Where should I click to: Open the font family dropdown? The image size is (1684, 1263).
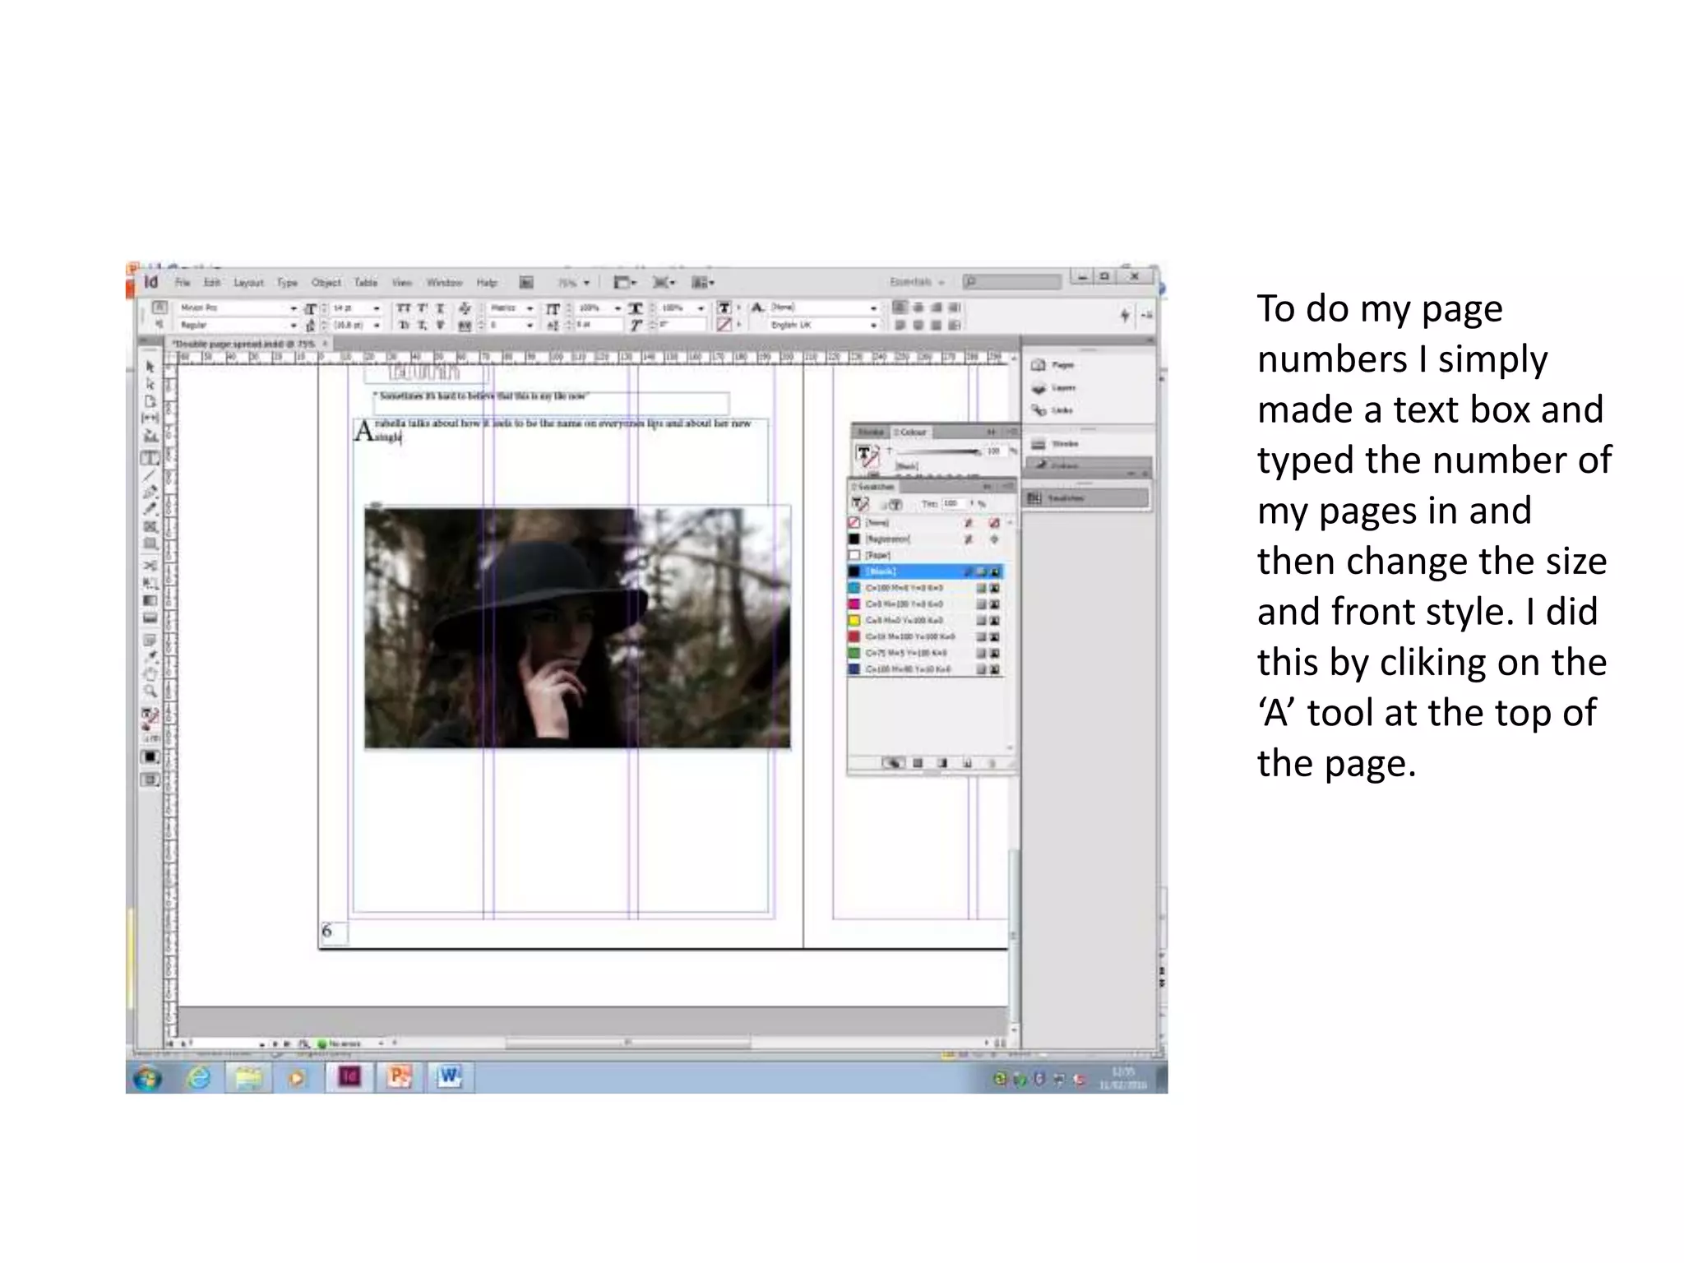point(294,308)
